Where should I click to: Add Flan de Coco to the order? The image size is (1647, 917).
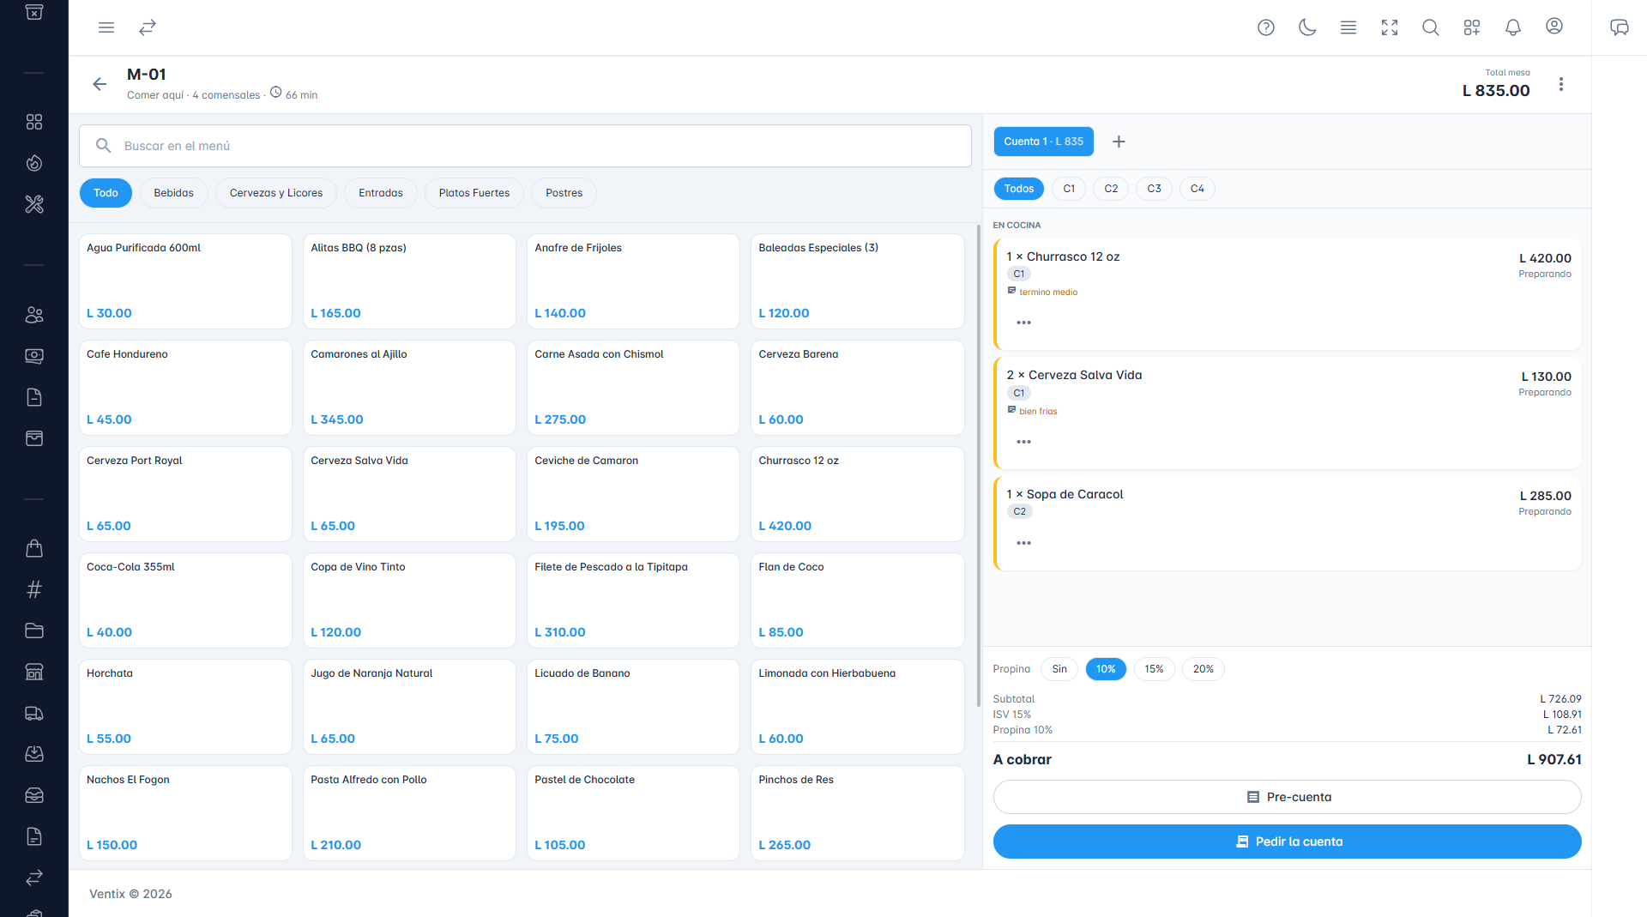[857, 600]
